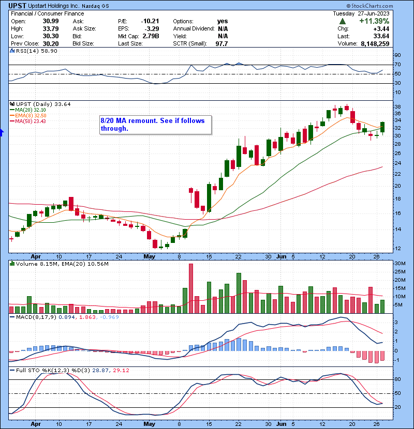Click the MA(50) 23.43 legend text
The image size is (414, 429).
[31, 121]
